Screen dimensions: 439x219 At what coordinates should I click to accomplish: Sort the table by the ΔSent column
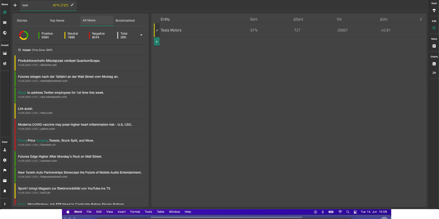[298, 19]
